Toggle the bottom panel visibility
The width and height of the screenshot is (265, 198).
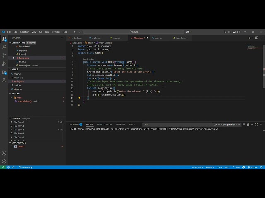click(x=234, y=32)
